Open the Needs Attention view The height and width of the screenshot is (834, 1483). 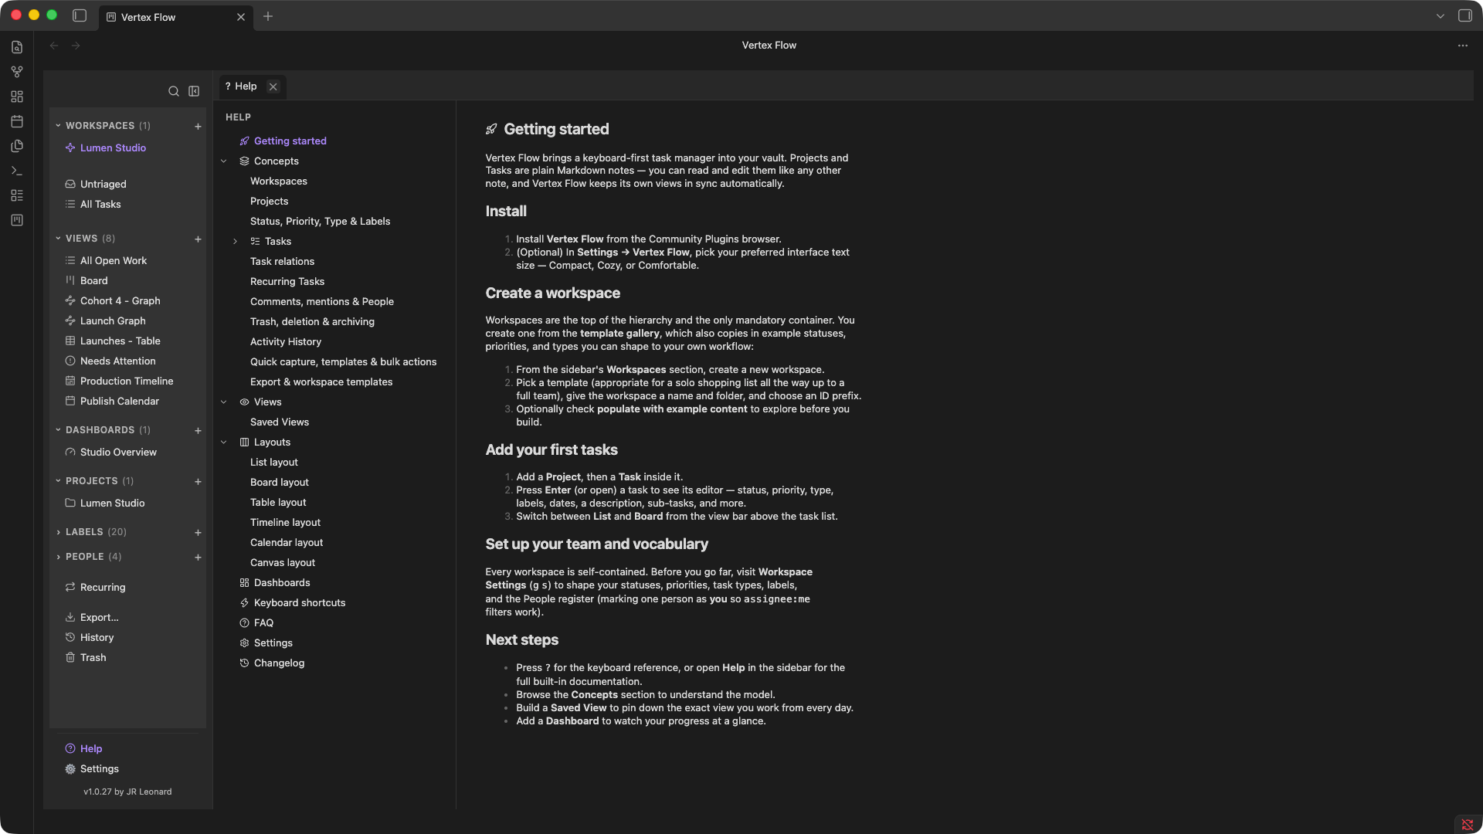tap(110, 361)
